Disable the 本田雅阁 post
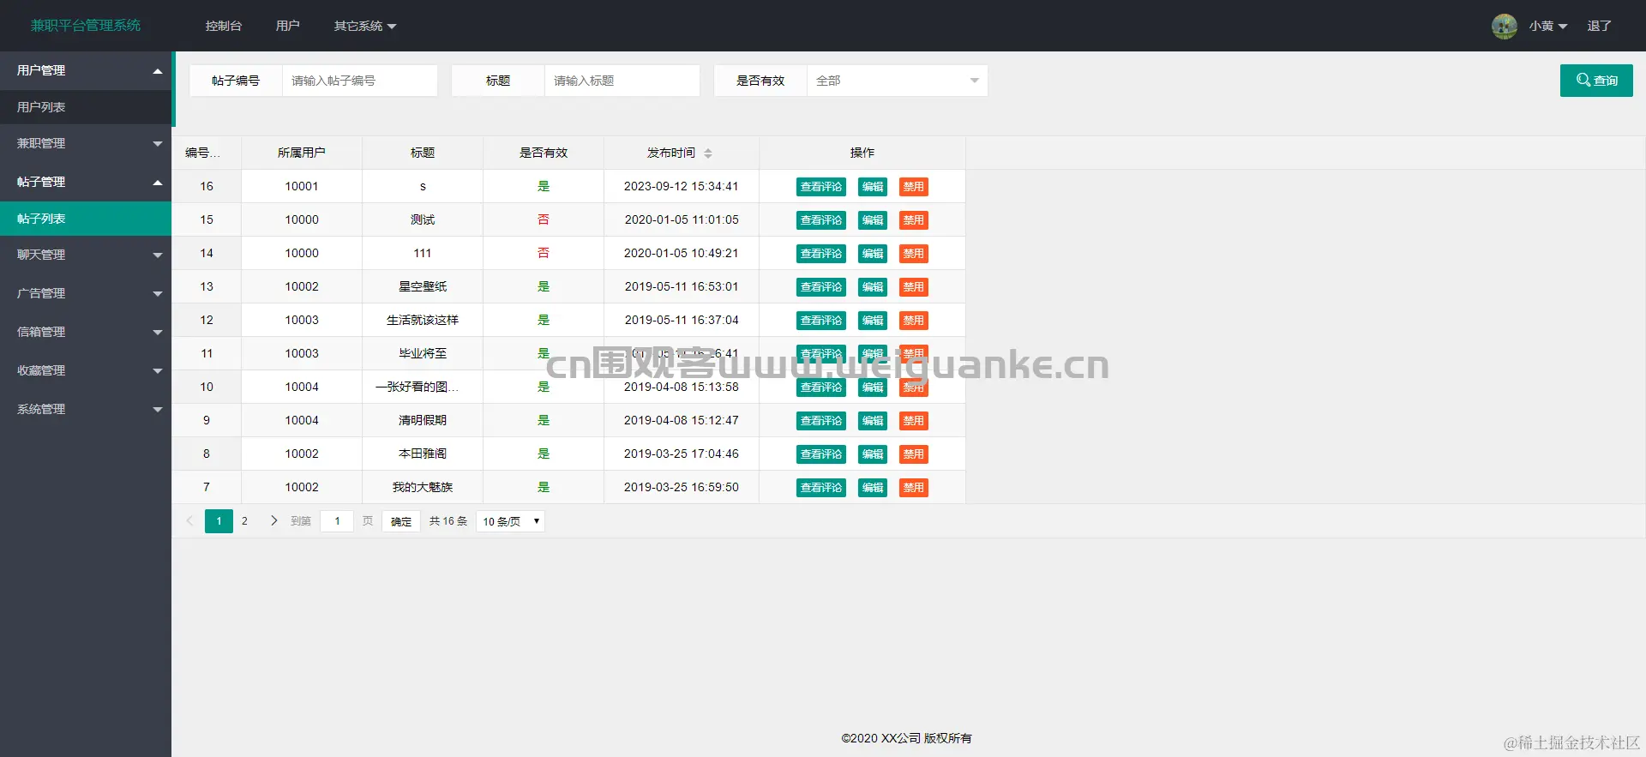1646x757 pixels. click(x=914, y=454)
